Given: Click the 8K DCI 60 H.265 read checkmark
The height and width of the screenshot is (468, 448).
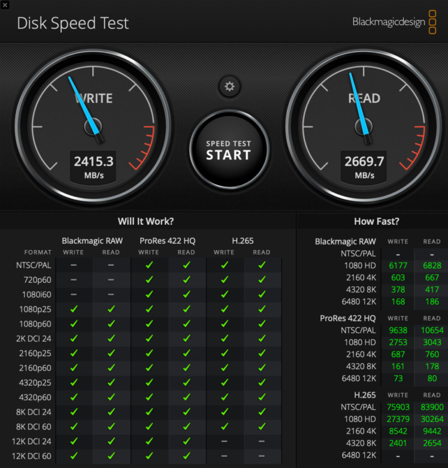Looking at the screenshot, I should tap(262, 427).
